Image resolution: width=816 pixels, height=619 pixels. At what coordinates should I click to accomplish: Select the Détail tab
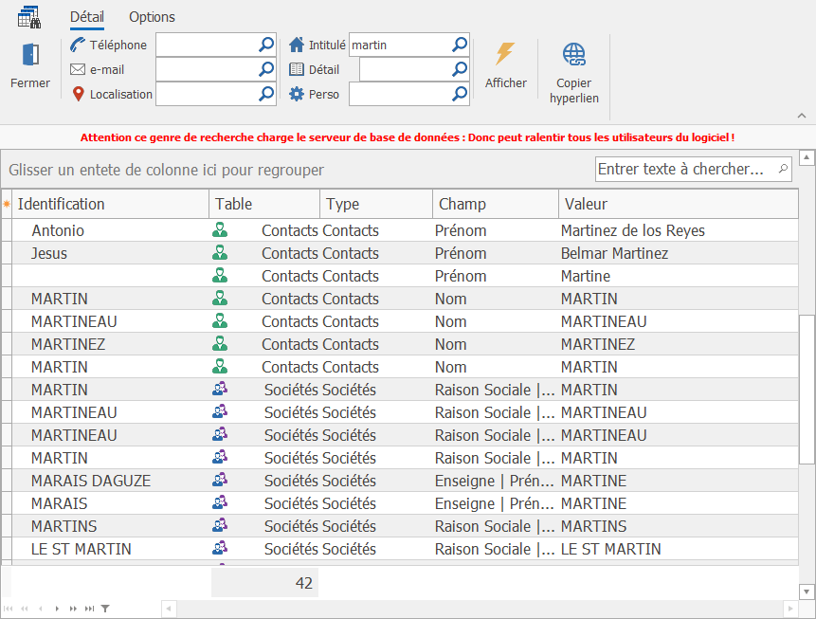click(87, 17)
